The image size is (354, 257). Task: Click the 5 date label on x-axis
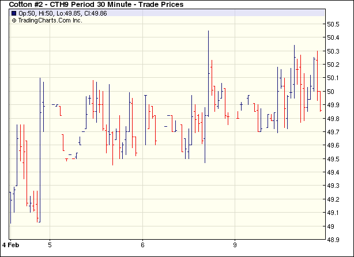50,244
